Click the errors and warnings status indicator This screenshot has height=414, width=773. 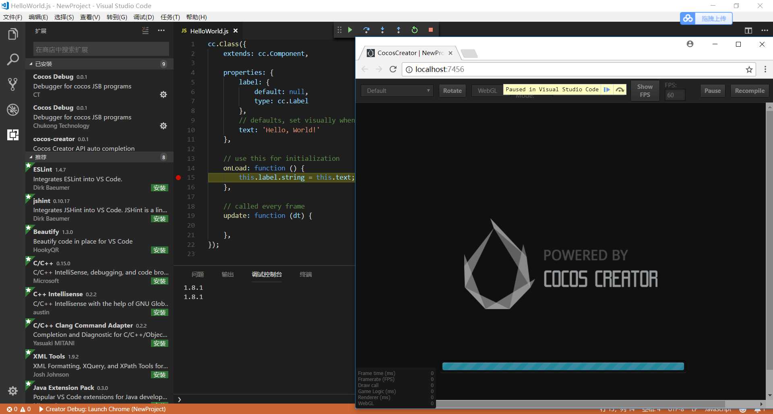[x=19, y=409]
